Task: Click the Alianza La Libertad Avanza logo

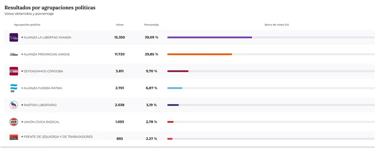Action: (13, 37)
